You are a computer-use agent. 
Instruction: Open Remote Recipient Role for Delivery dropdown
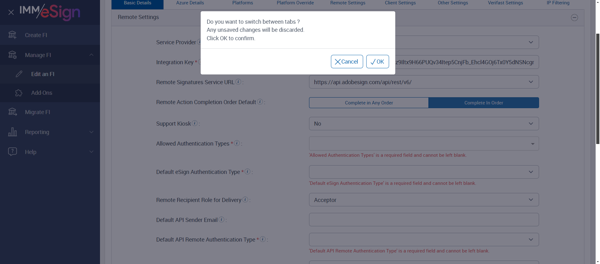tap(424, 200)
